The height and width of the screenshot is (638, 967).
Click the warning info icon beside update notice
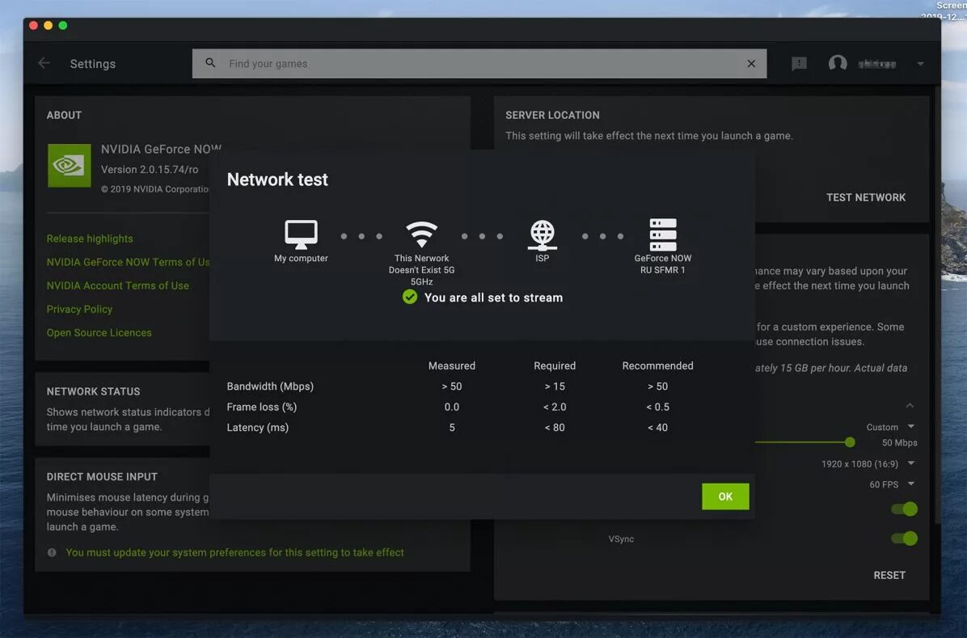52,552
